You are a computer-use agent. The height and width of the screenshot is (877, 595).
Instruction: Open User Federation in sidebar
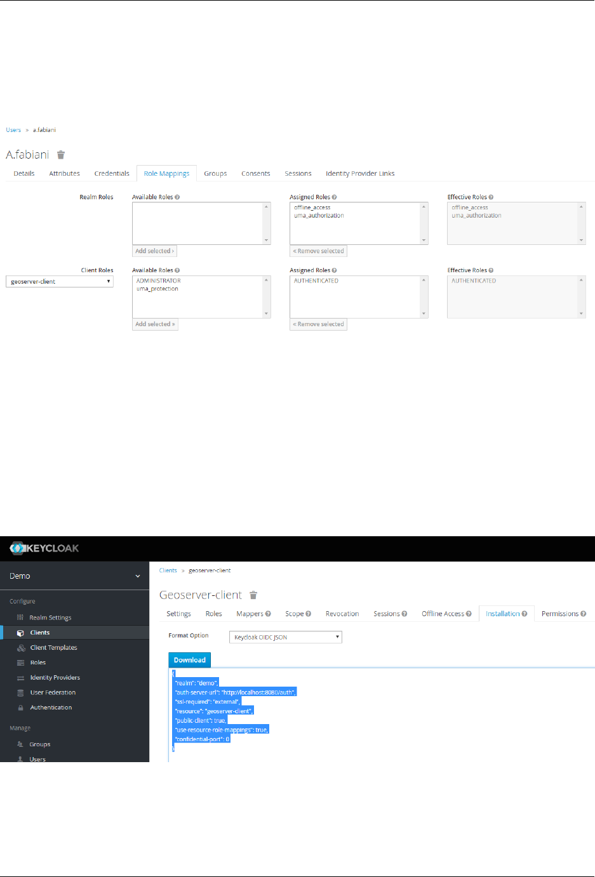pyautogui.click(x=53, y=693)
